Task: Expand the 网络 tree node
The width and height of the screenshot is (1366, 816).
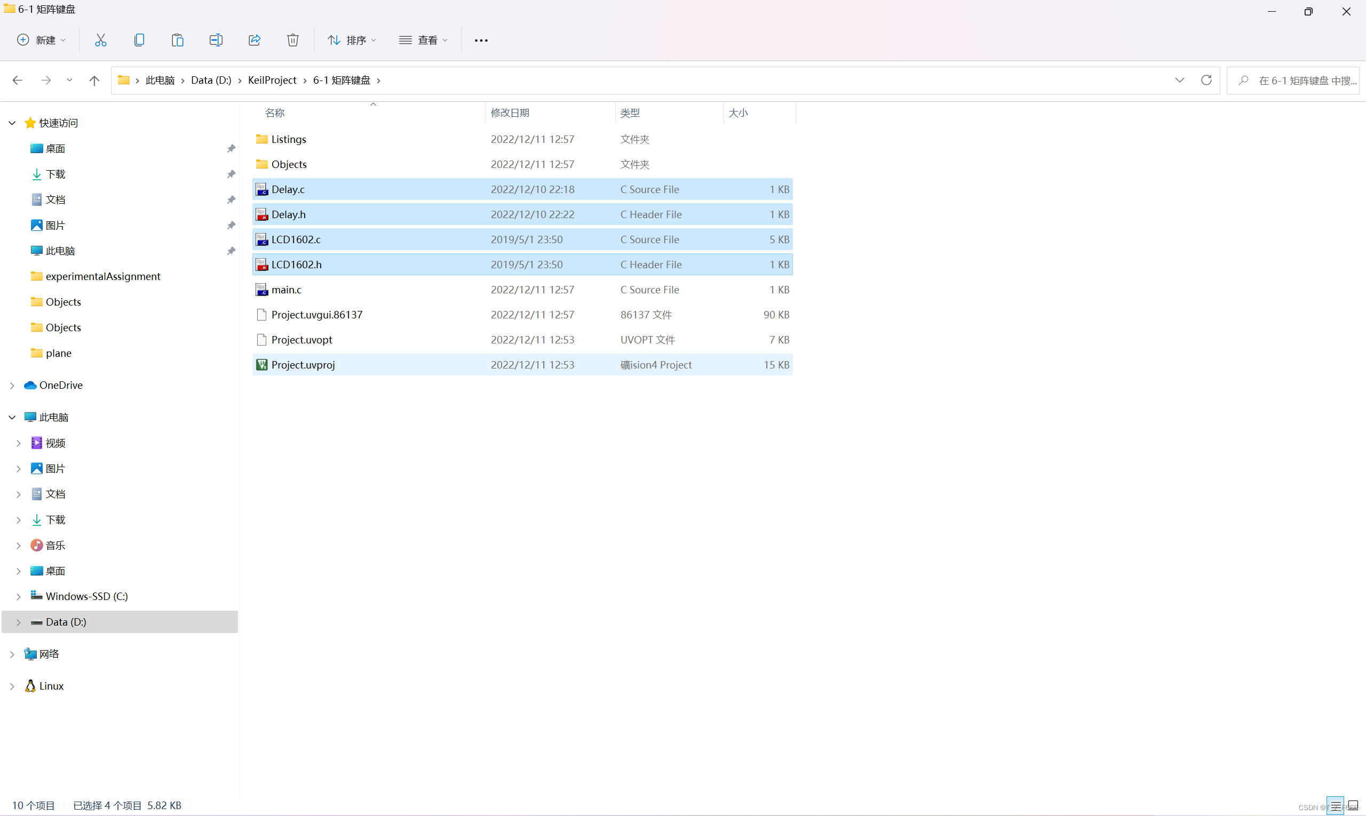Action: click(12, 654)
